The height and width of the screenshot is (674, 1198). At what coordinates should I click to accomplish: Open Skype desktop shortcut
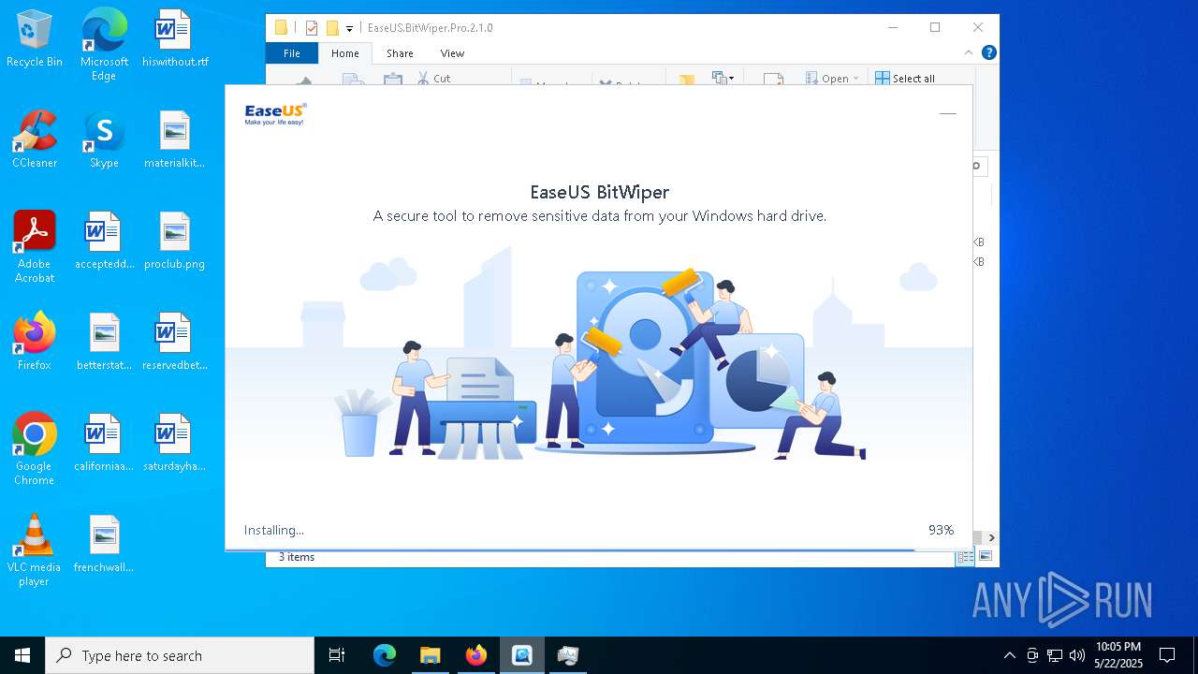tap(104, 140)
